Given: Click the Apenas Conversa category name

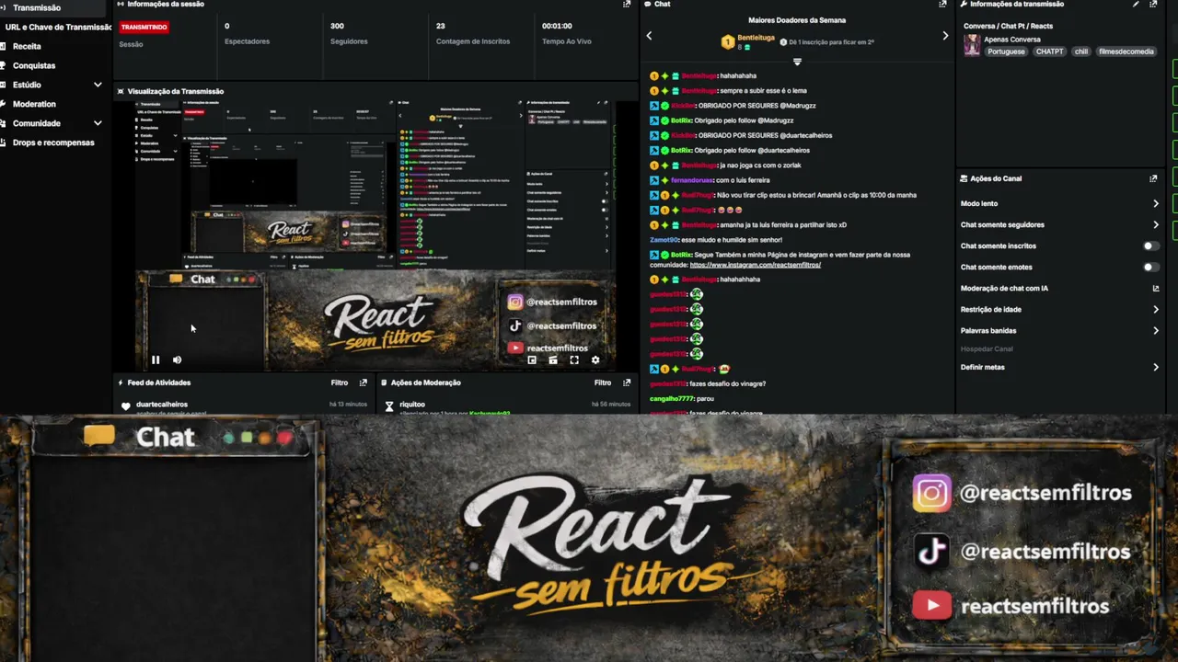Looking at the screenshot, I should [1012, 40].
